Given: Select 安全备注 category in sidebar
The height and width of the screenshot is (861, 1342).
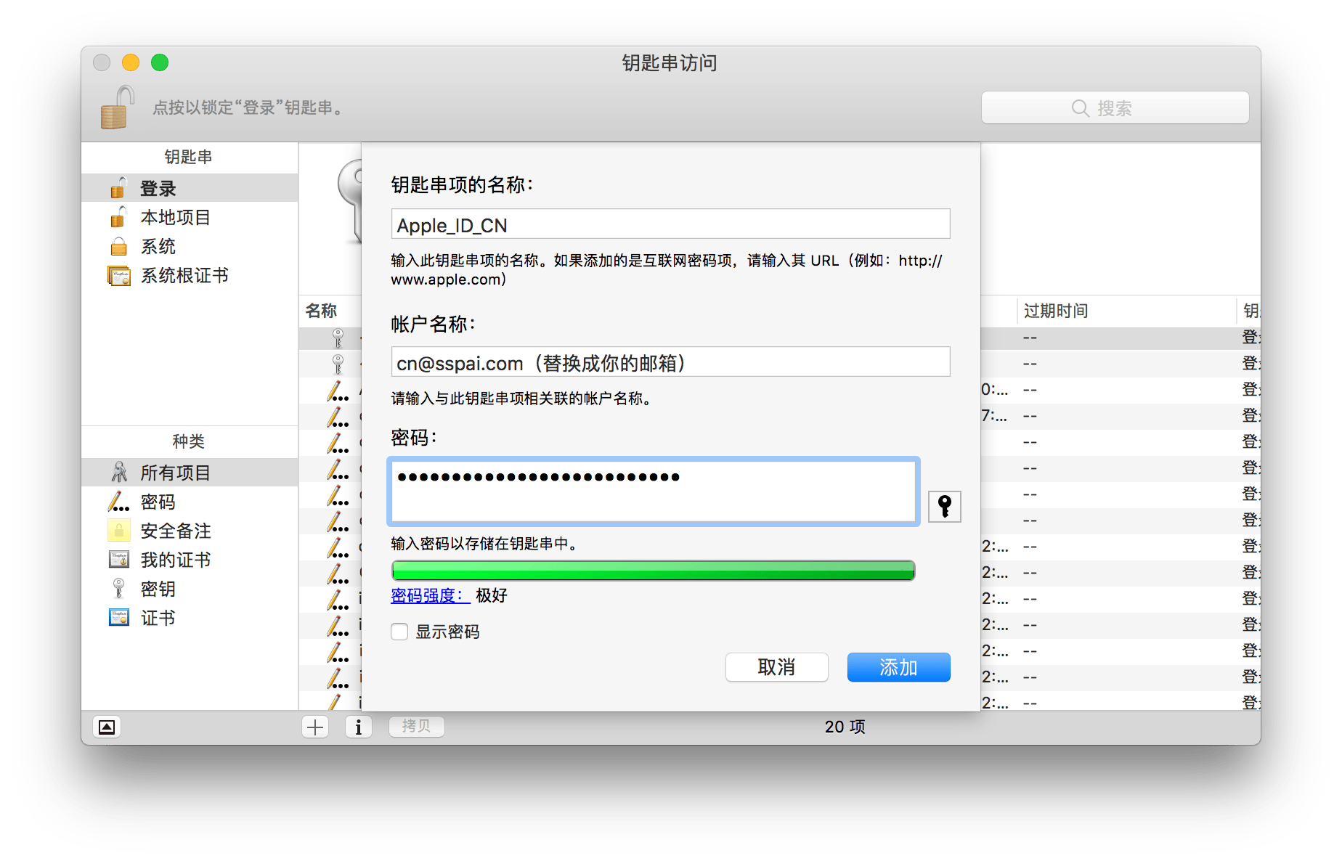Looking at the screenshot, I should point(175,531).
